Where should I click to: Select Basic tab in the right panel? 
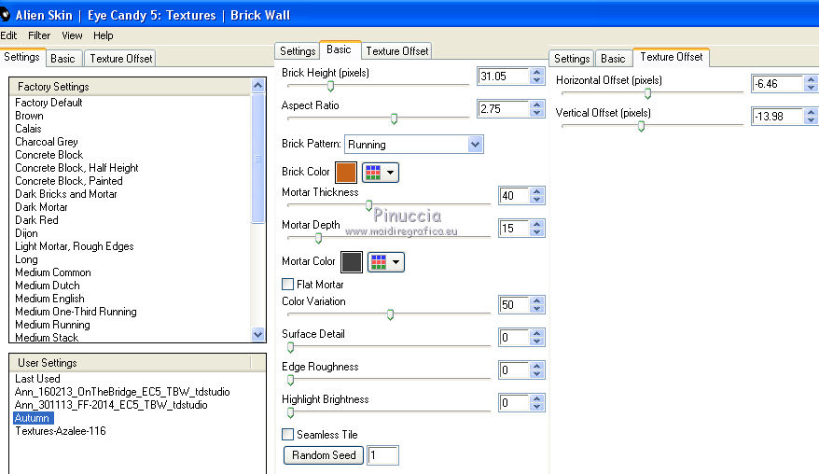613,59
